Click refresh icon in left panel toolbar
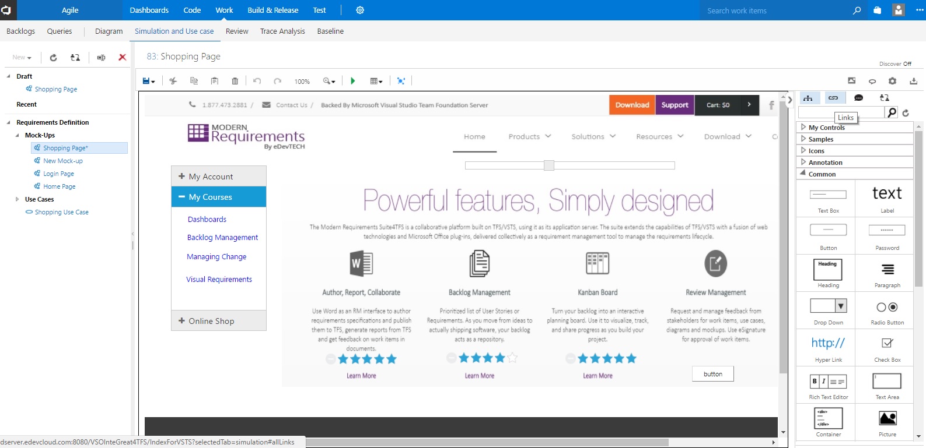The width and height of the screenshot is (926, 448). tap(53, 57)
